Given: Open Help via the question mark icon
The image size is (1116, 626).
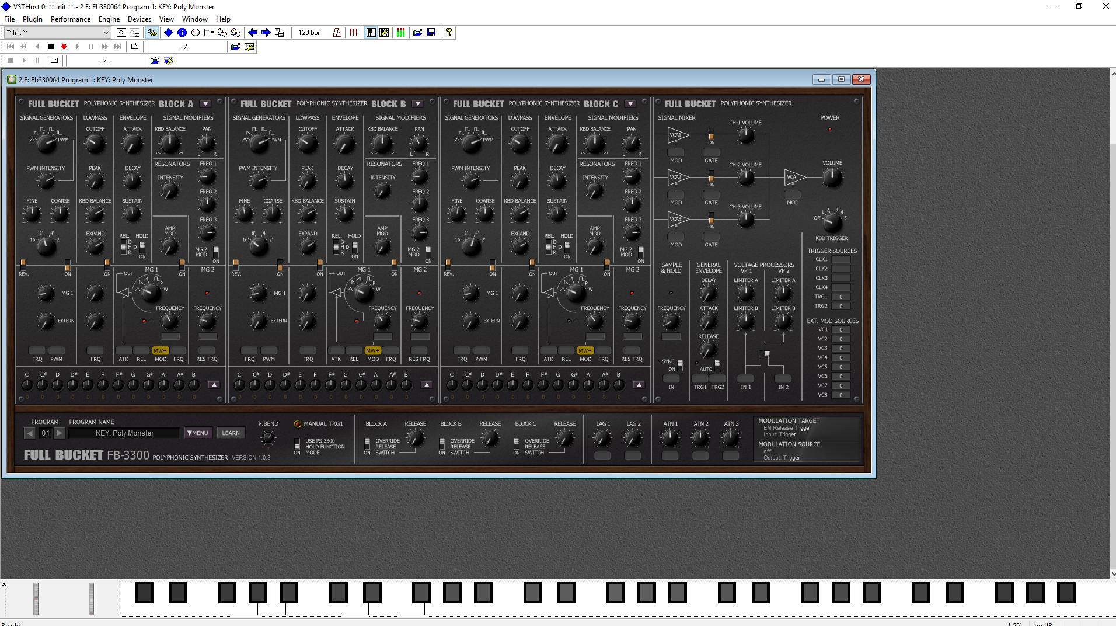Looking at the screenshot, I should [448, 33].
